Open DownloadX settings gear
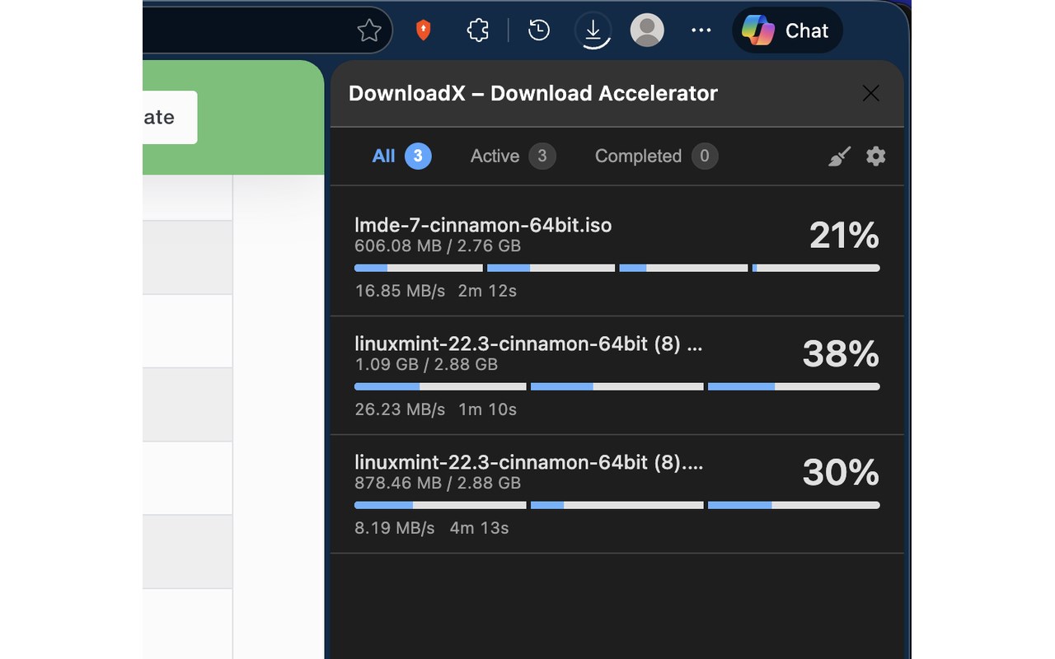The image size is (1055, 659). tap(875, 156)
